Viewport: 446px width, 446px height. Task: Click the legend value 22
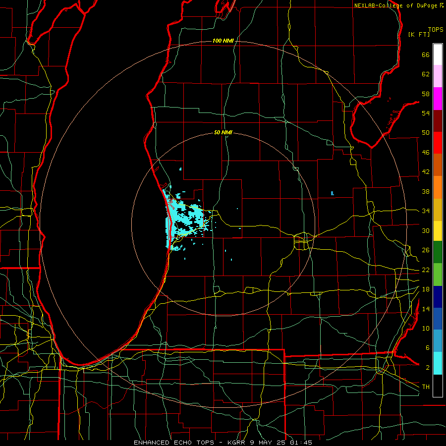(426, 270)
